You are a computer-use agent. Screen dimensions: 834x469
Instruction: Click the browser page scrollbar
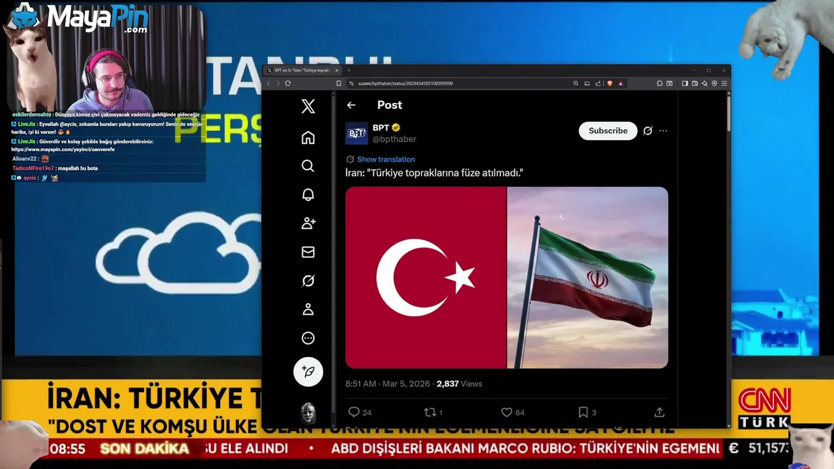tap(728, 114)
